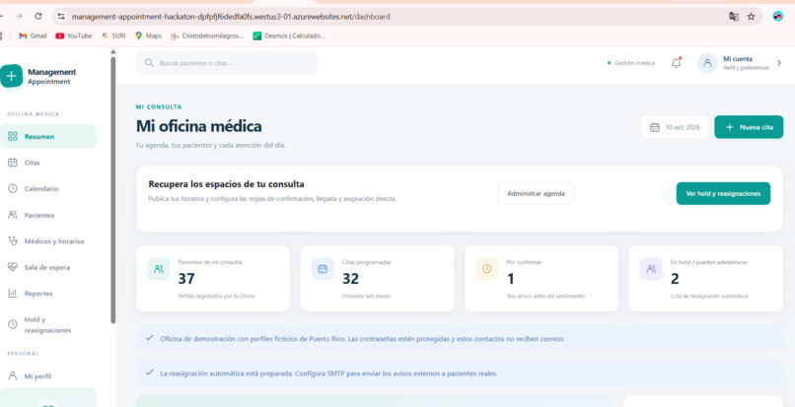Click the En hold card people icon
Image resolution: width=795 pixels, height=407 pixels.
coord(651,269)
